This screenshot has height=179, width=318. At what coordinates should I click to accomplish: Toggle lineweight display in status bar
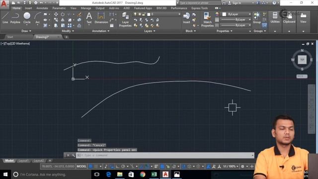tap(156, 167)
